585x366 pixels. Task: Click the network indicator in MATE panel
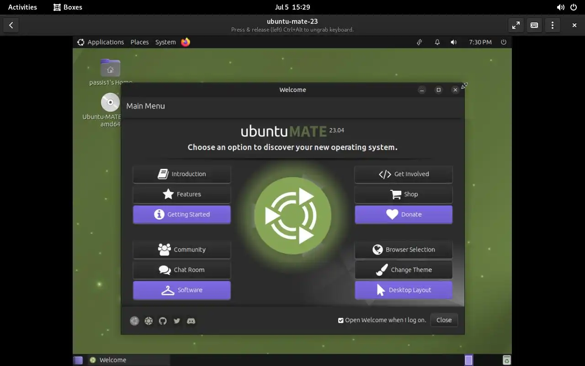click(419, 42)
